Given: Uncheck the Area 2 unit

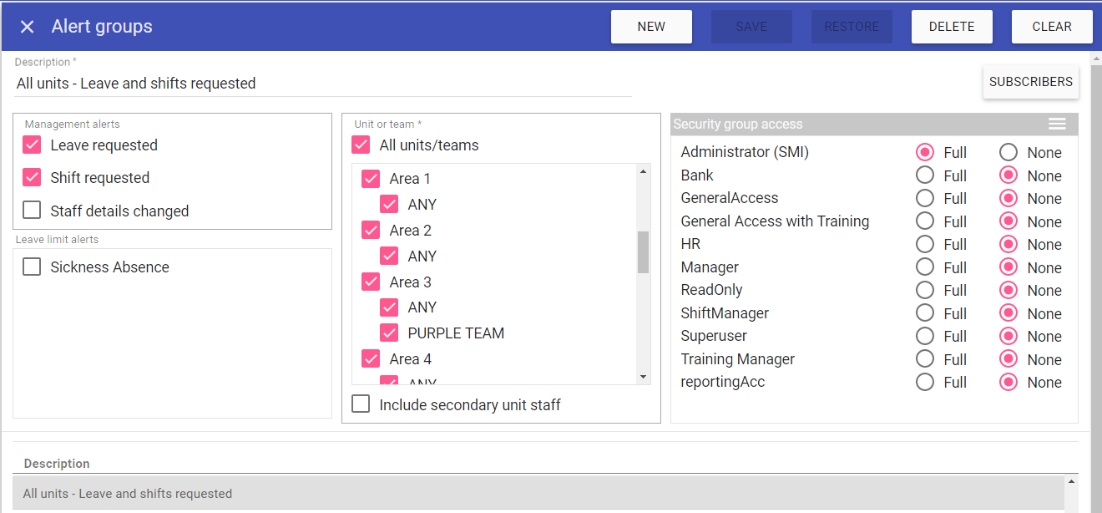Looking at the screenshot, I should (x=371, y=231).
